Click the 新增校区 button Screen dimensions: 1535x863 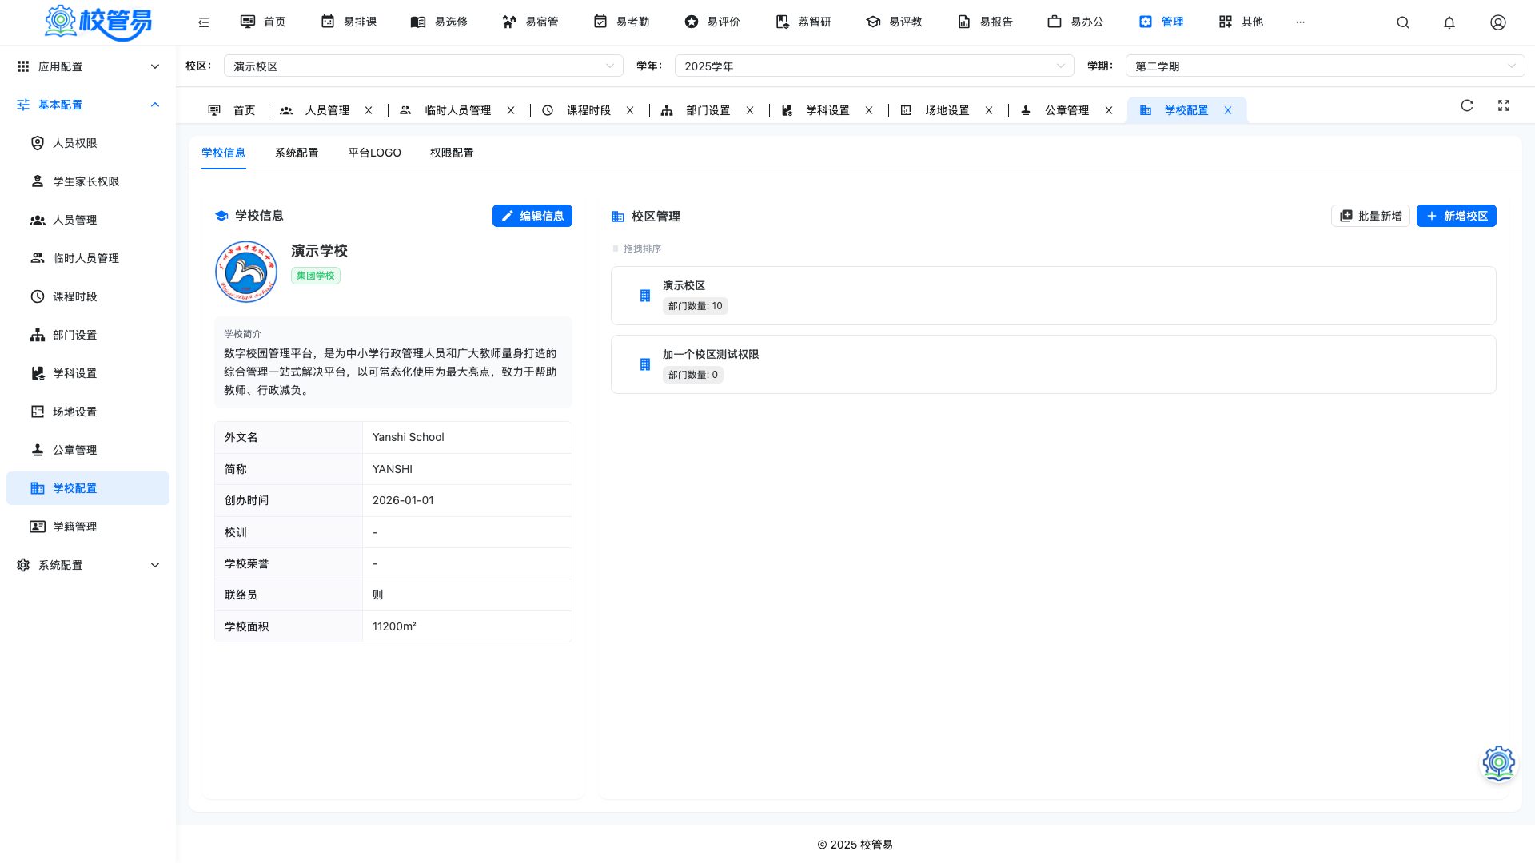[1457, 216]
